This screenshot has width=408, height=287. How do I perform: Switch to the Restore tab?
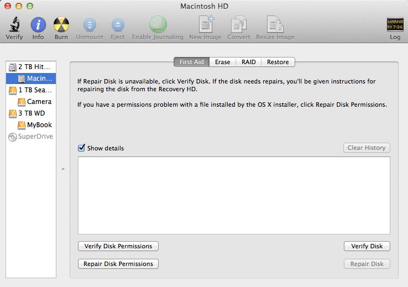(278, 62)
